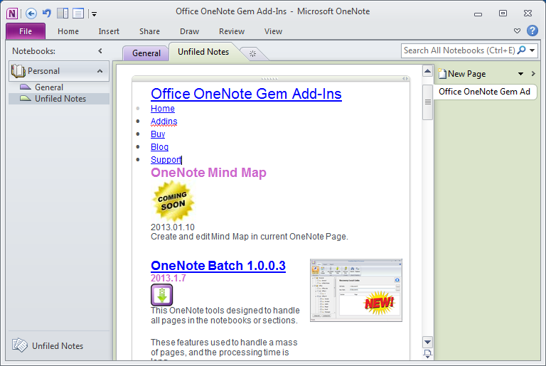
Task: Click the Personal notebook icon
Action: [x=18, y=71]
